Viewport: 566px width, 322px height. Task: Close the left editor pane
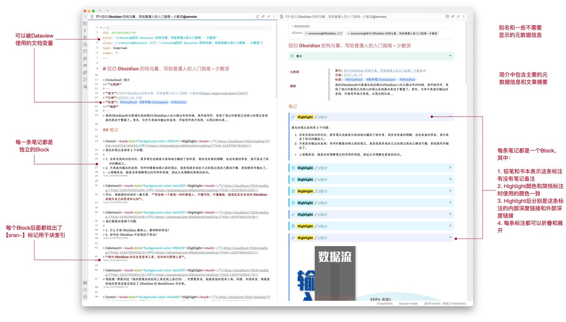coord(269,17)
